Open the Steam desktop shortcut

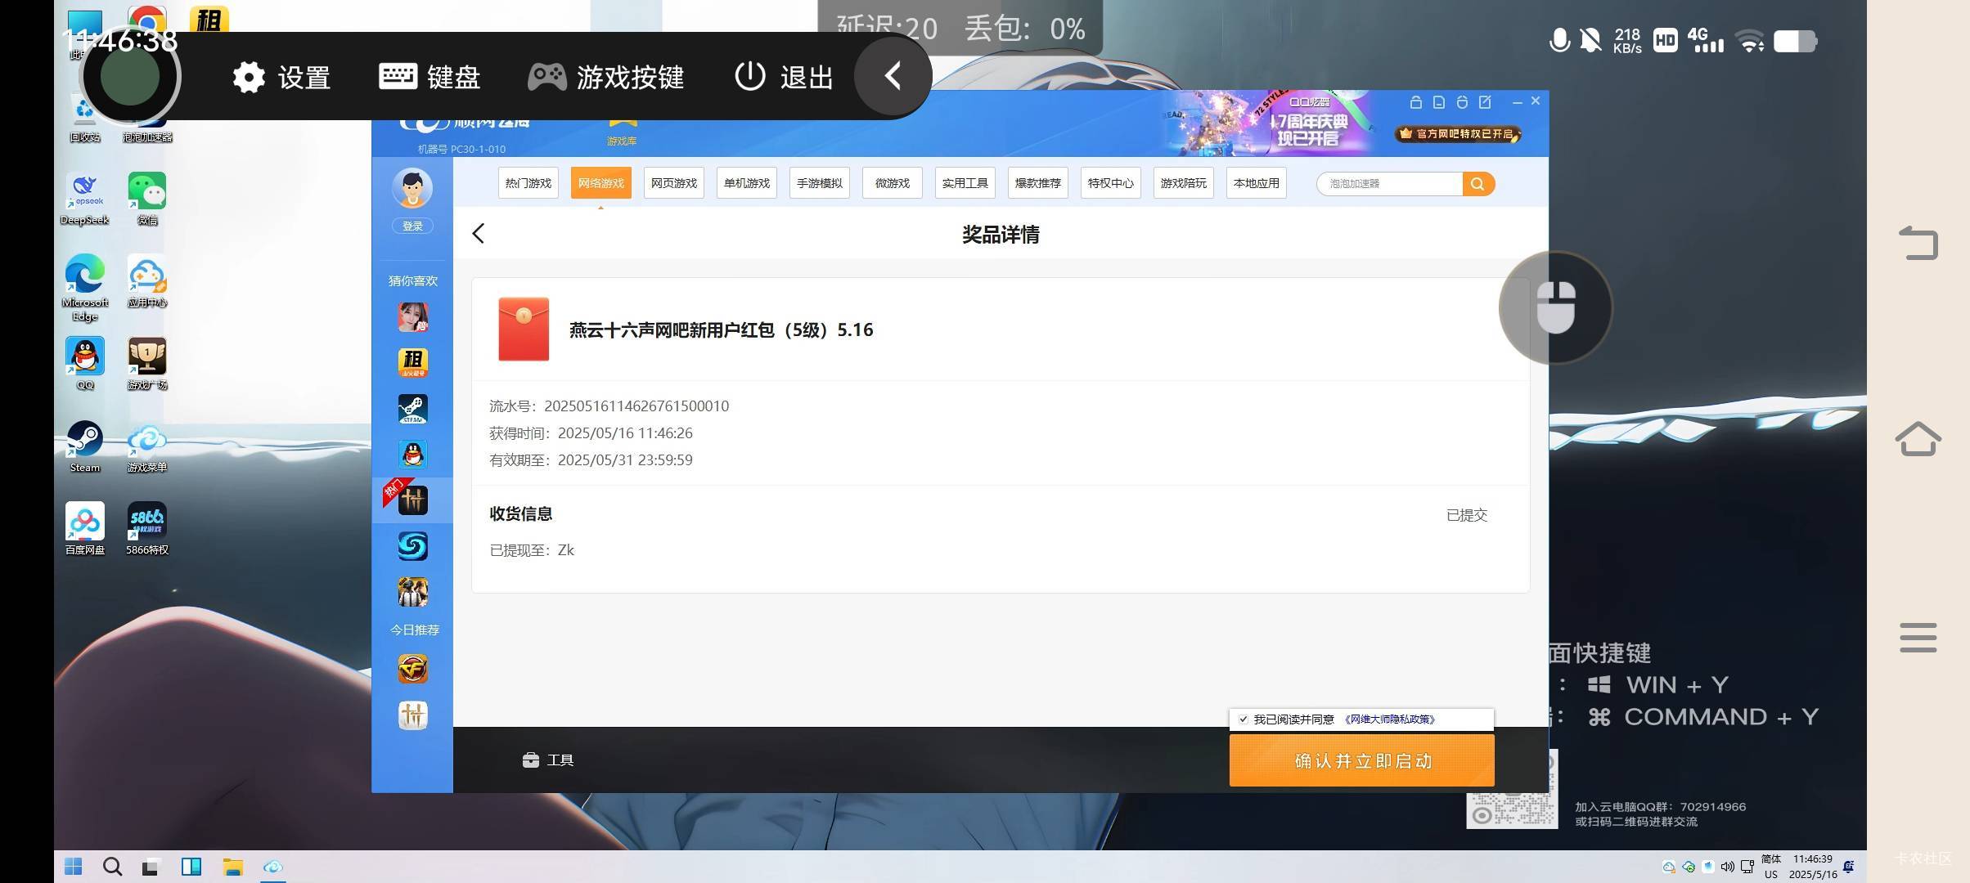tap(85, 446)
